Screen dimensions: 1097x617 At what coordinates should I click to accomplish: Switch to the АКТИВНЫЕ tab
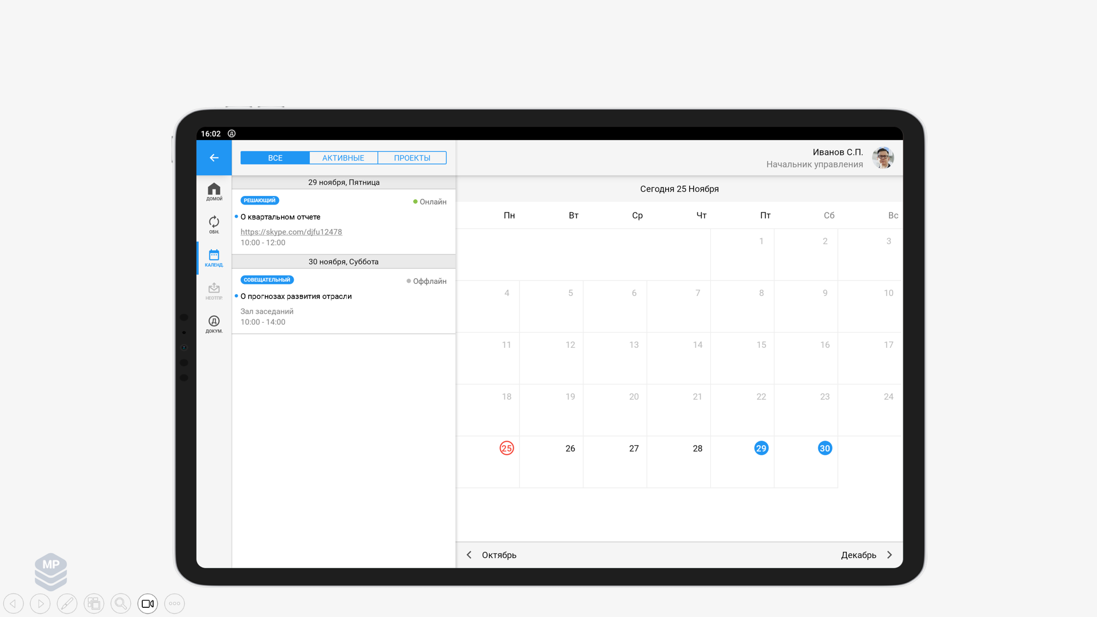pos(343,158)
